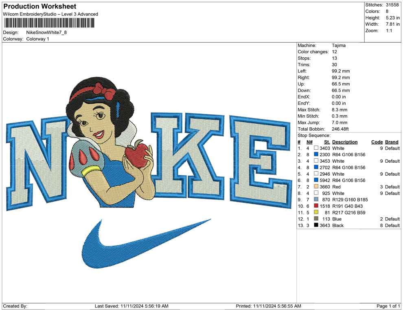This screenshot has width=403, height=310.
Task: Click the blue Nike swoosh in the preview
Action: [x=147, y=244]
